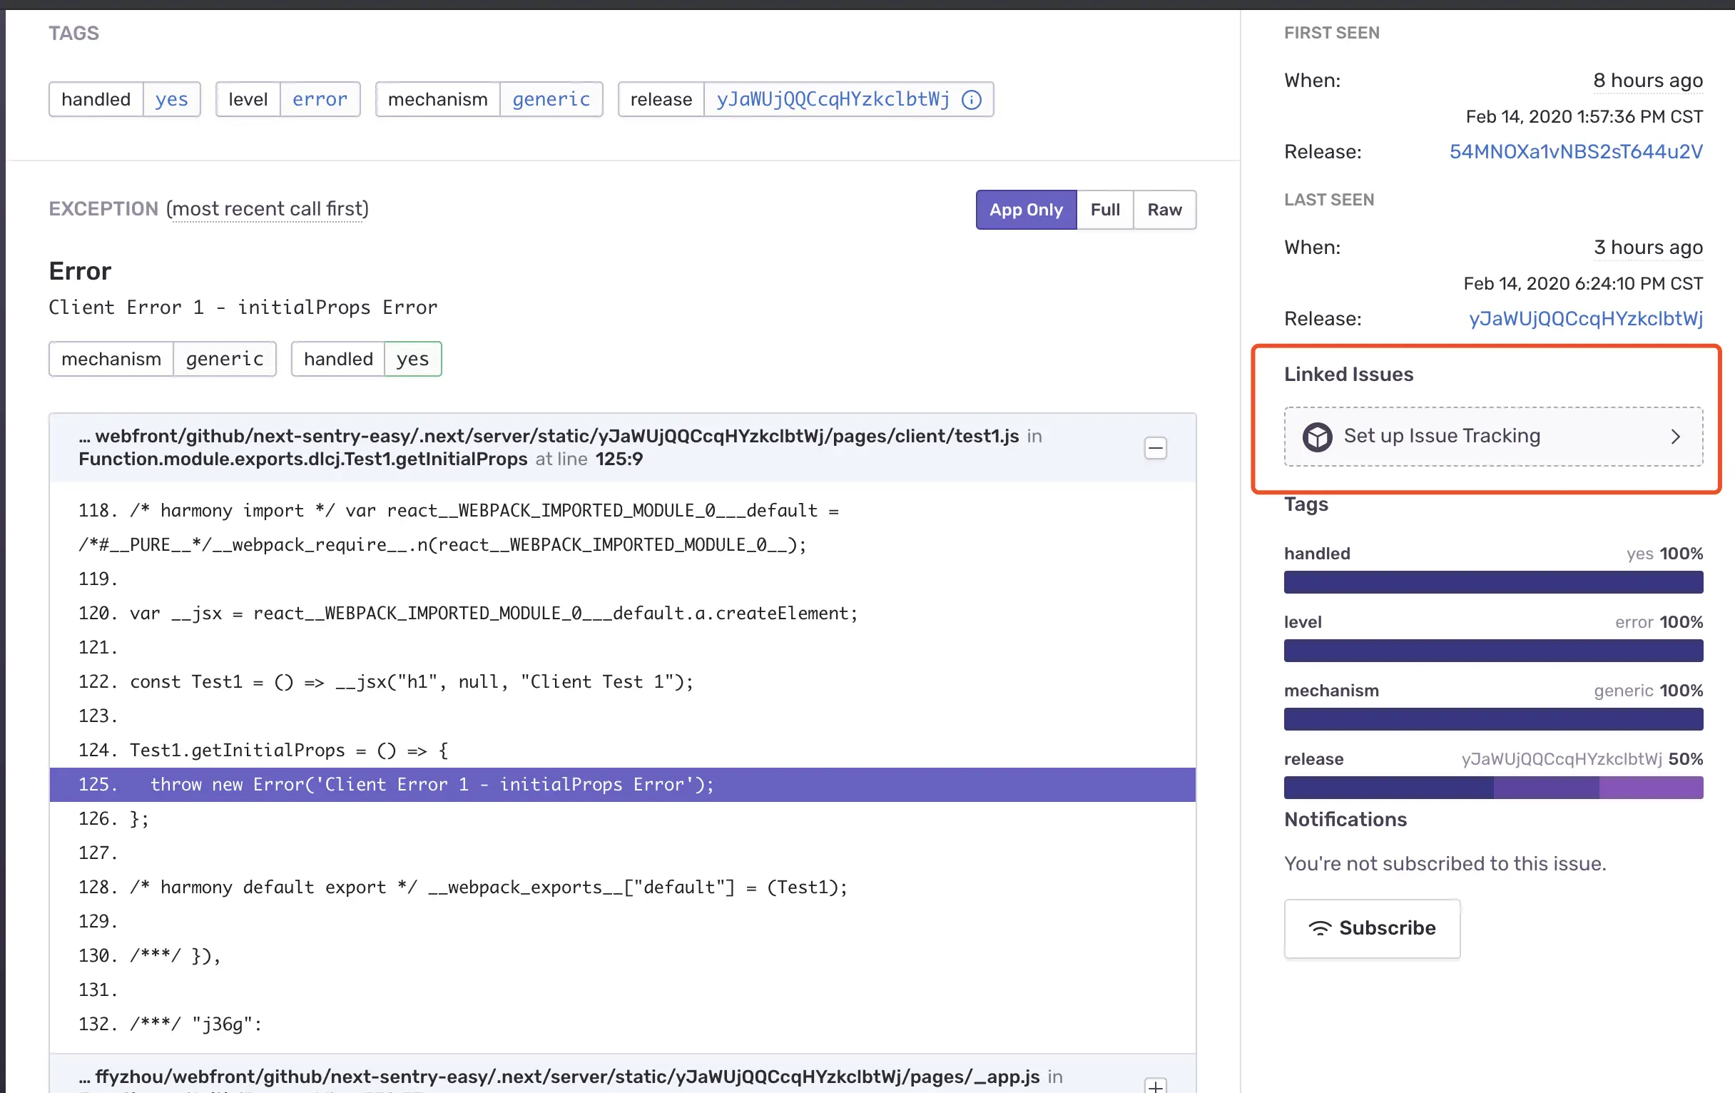The width and height of the screenshot is (1735, 1093).
Task: Click the most recent call first label
Action: (268, 209)
